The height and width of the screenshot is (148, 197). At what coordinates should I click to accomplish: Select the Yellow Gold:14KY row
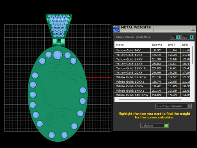(x=152, y=59)
